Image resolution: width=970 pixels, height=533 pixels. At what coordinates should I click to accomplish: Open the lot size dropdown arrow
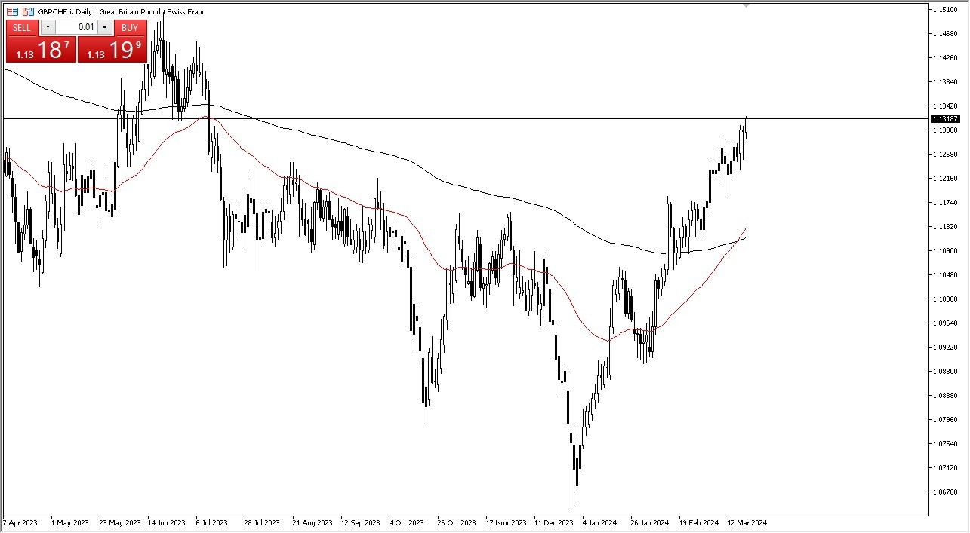(x=48, y=27)
